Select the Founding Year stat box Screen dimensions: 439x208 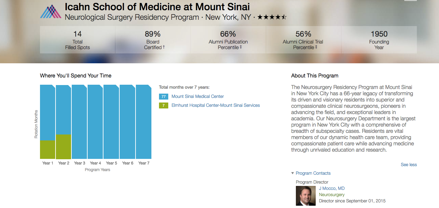[x=379, y=40]
